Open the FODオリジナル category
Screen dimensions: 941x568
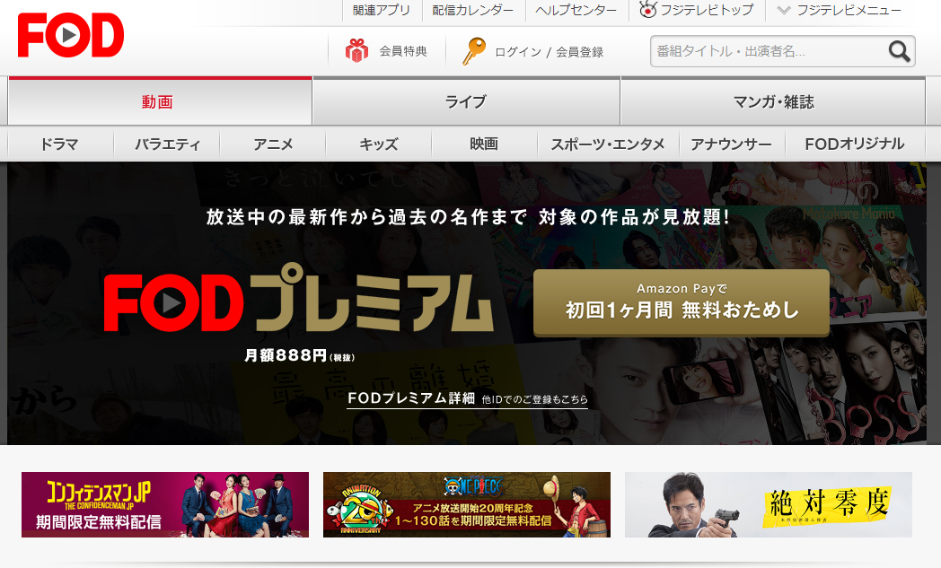(x=855, y=144)
